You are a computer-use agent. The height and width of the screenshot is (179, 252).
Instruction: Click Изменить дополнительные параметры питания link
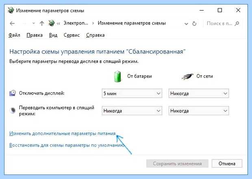[x=62, y=134]
